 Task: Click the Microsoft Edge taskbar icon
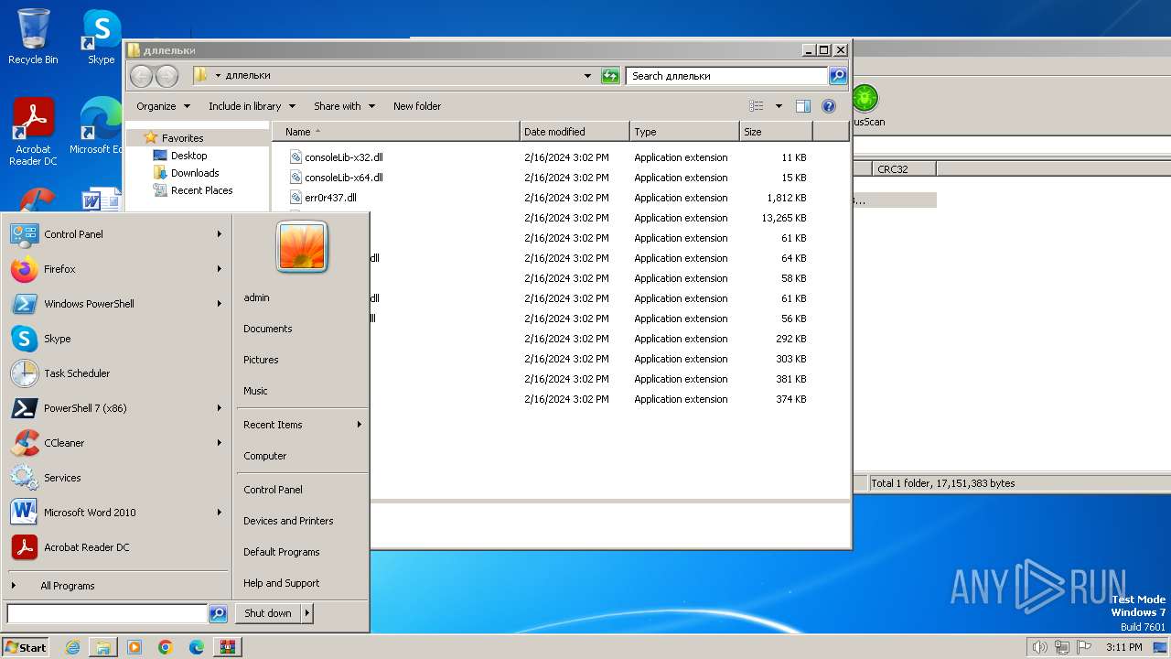197,647
